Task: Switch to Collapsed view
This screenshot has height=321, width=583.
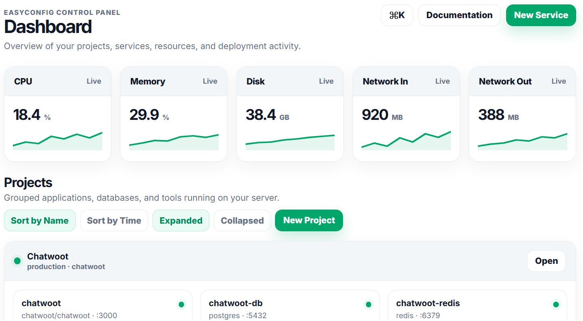Action: point(242,220)
